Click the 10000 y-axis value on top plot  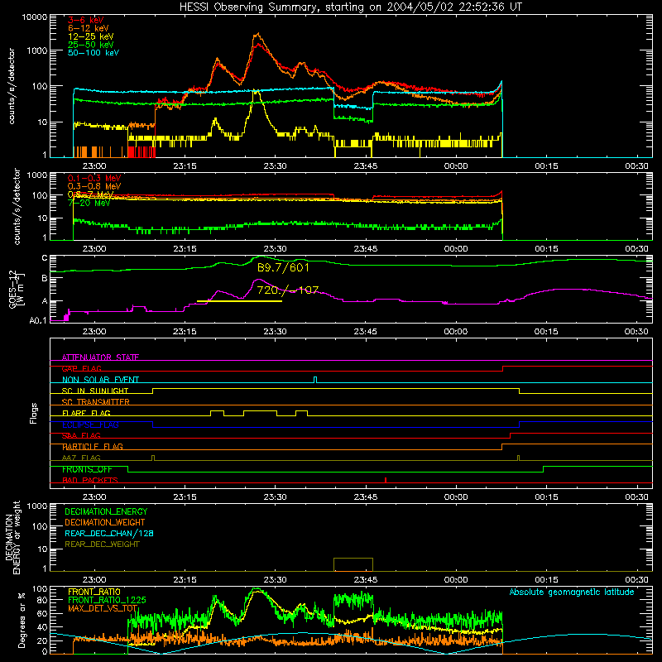pyautogui.click(x=35, y=17)
